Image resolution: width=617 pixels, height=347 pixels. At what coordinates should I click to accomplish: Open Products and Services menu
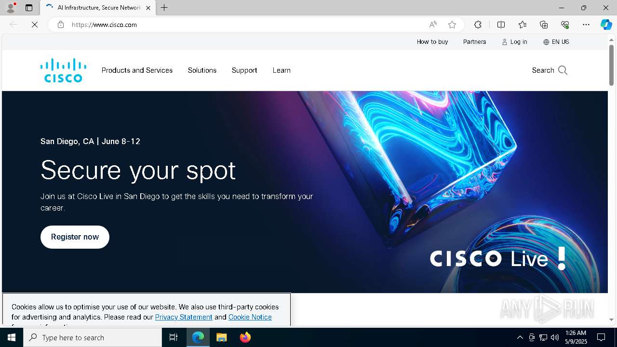[137, 70]
